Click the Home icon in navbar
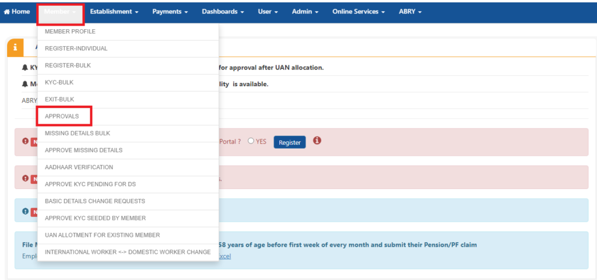 click(7, 12)
